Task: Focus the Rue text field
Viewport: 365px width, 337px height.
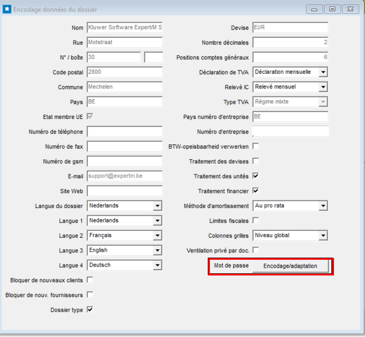Action: coord(125,42)
